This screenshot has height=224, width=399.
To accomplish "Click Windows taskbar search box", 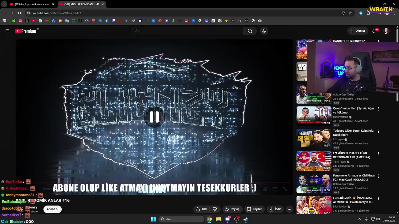I will click(181, 219).
